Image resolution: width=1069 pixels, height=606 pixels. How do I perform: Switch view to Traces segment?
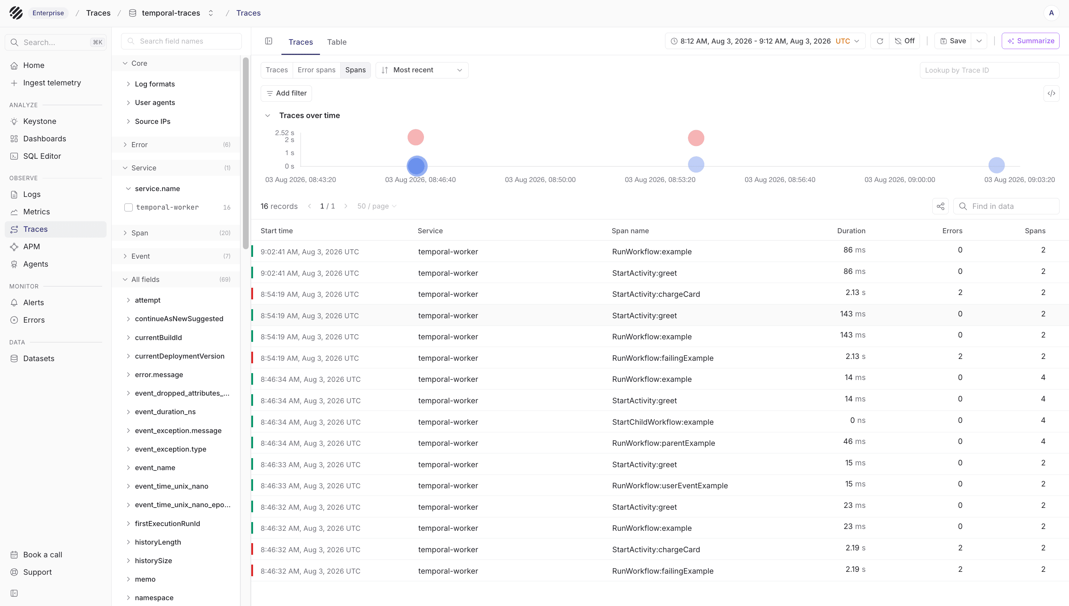[x=276, y=70]
